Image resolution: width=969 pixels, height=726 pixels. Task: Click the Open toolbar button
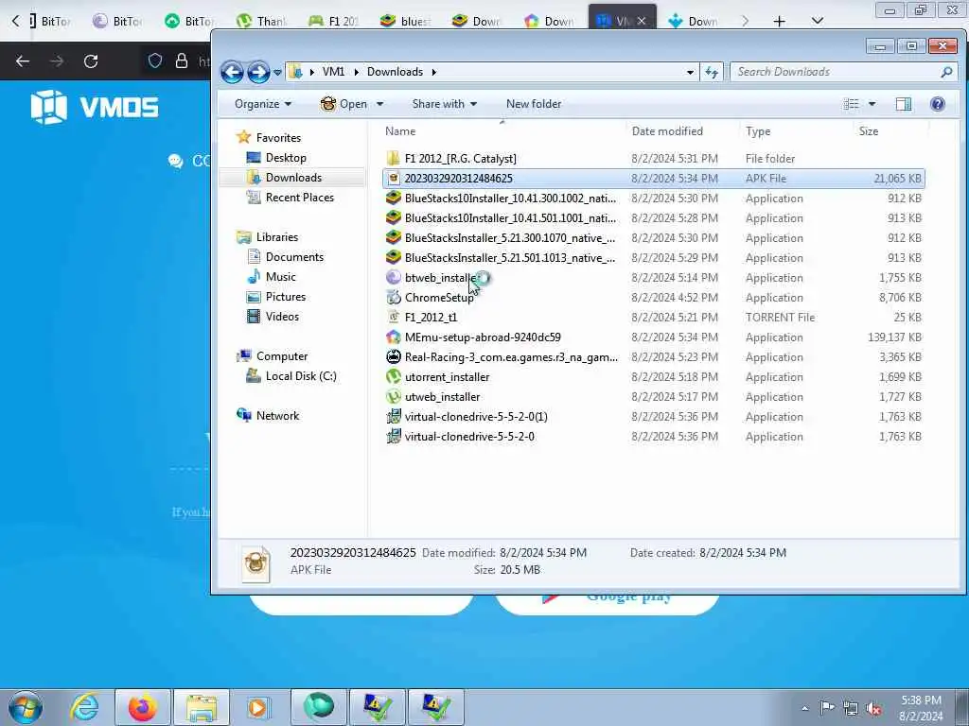pos(344,104)
